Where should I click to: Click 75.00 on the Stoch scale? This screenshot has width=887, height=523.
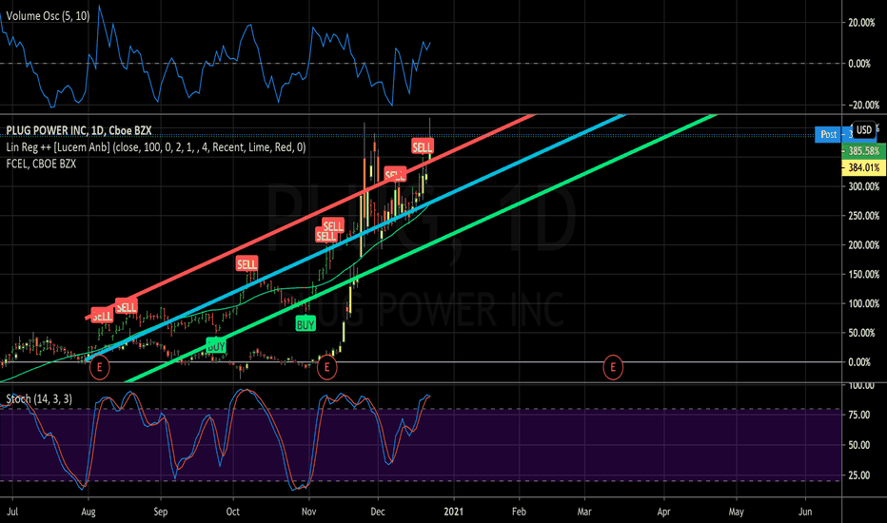859,415
